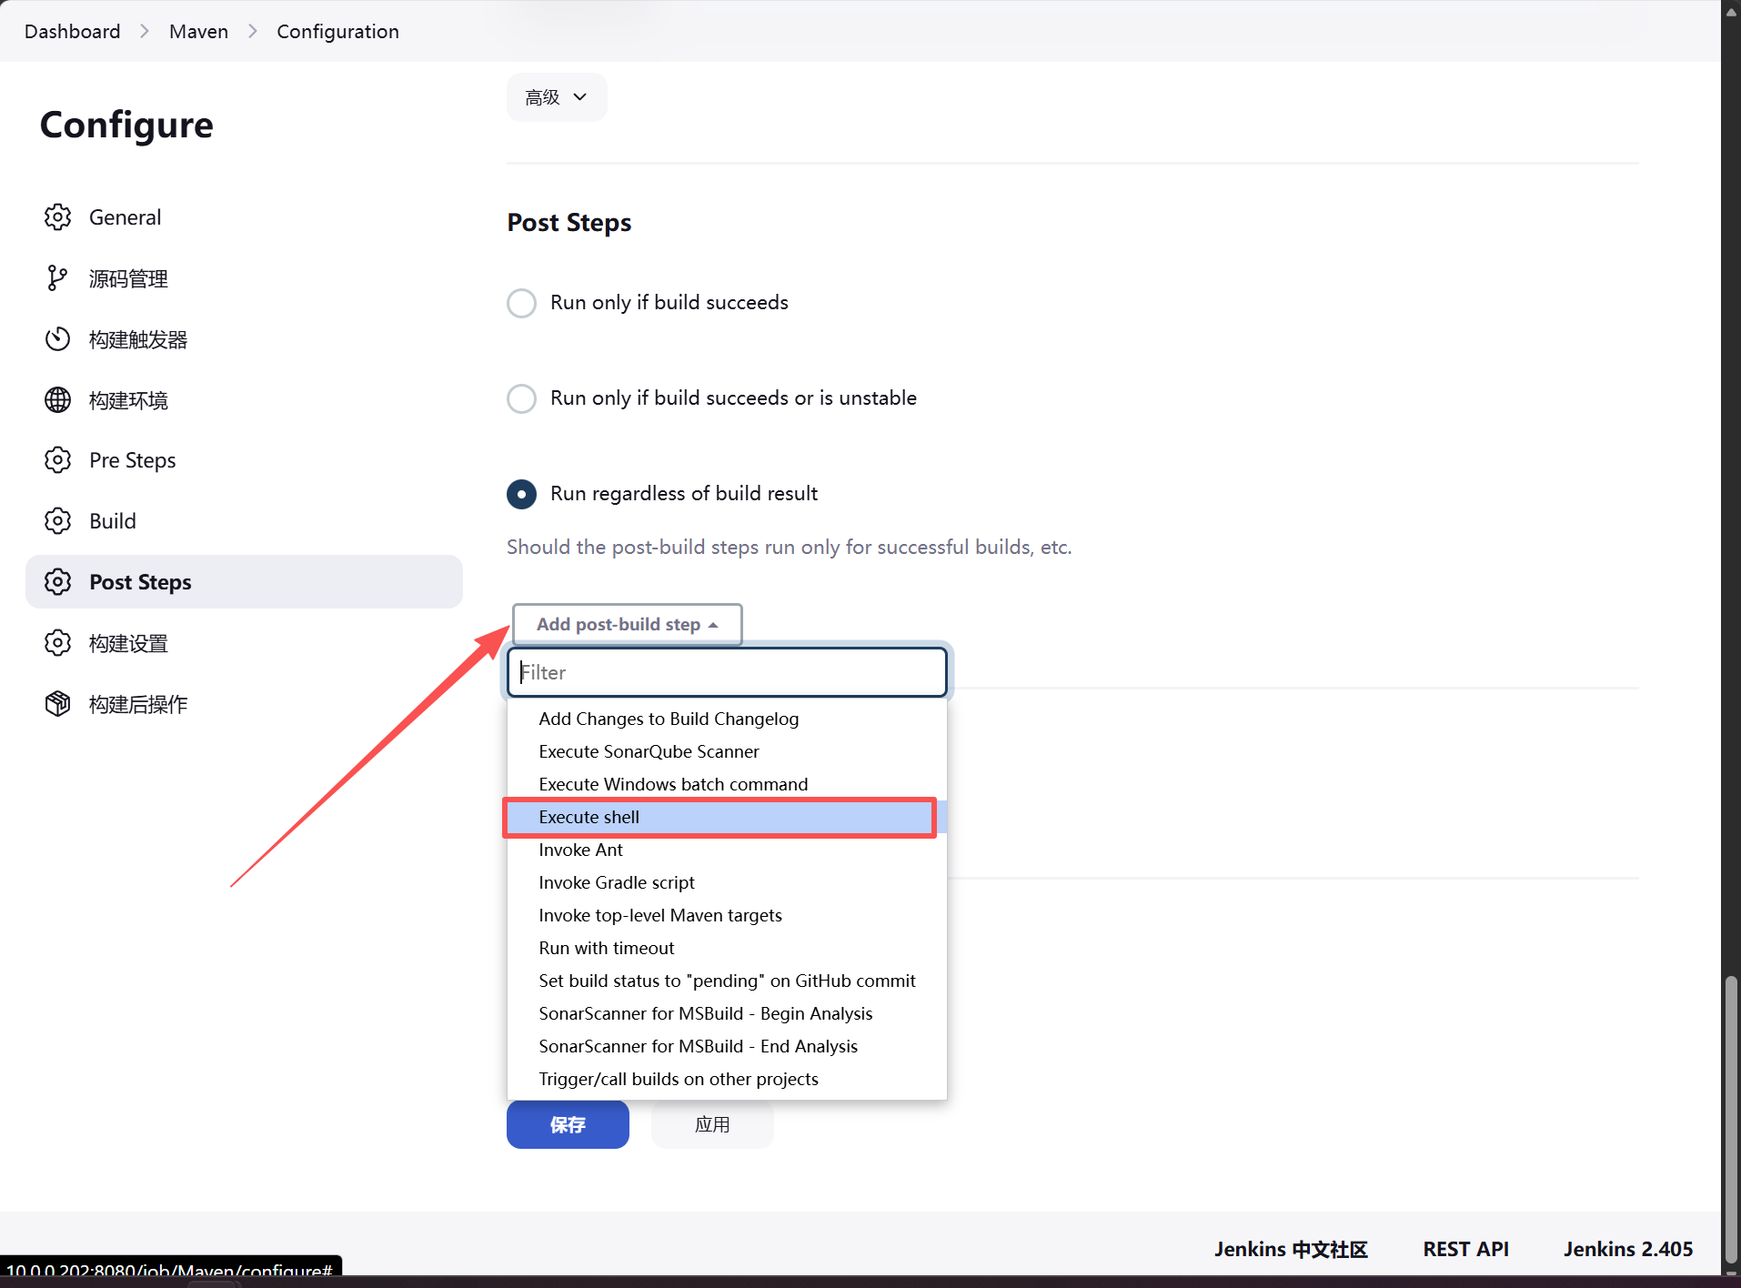Click the General gear icon in sidebar

(x=57, y=217)
